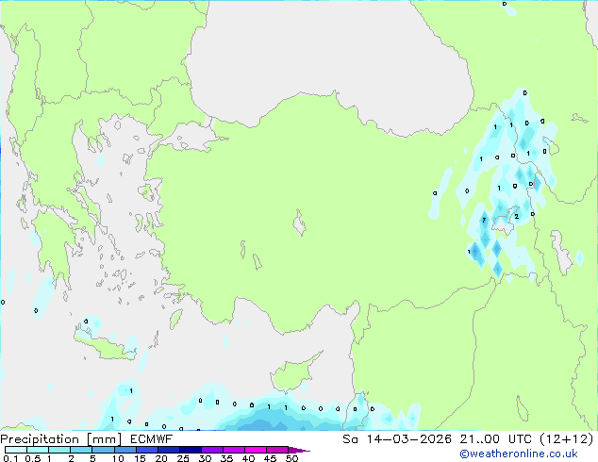Viewport: 598px width, 462px height.
Task: Click the 20 legend scale label
Action: (161, 458)
